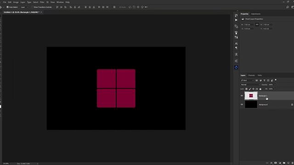Lock layer position with move icon

253,89
